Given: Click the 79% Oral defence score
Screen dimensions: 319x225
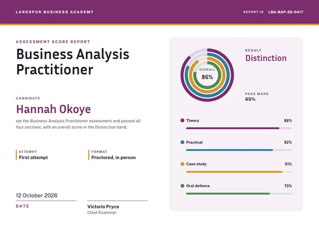Looking at the screenshot, I should [288, 186].
